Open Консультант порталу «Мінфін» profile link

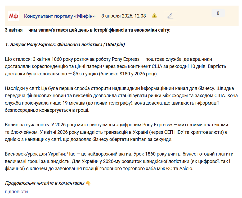click(60, 16)
